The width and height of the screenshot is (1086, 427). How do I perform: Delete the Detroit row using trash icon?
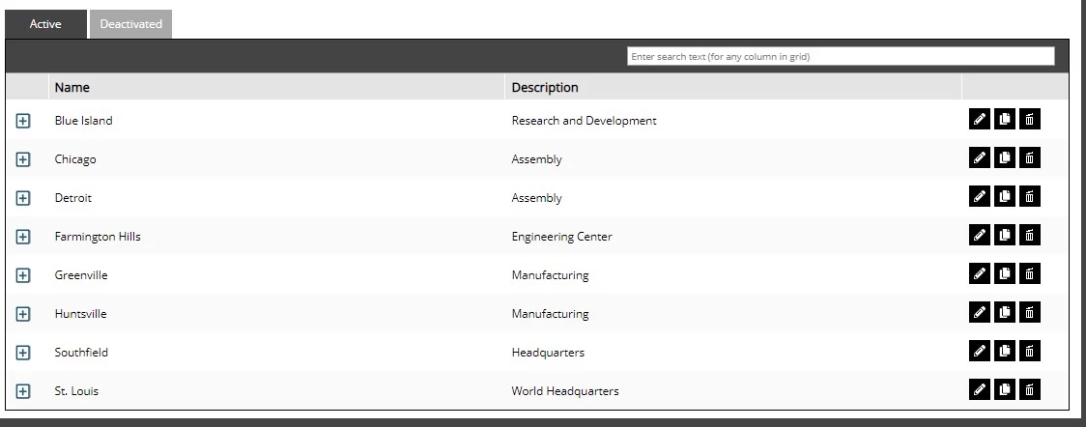click(x=1030, y=196)
